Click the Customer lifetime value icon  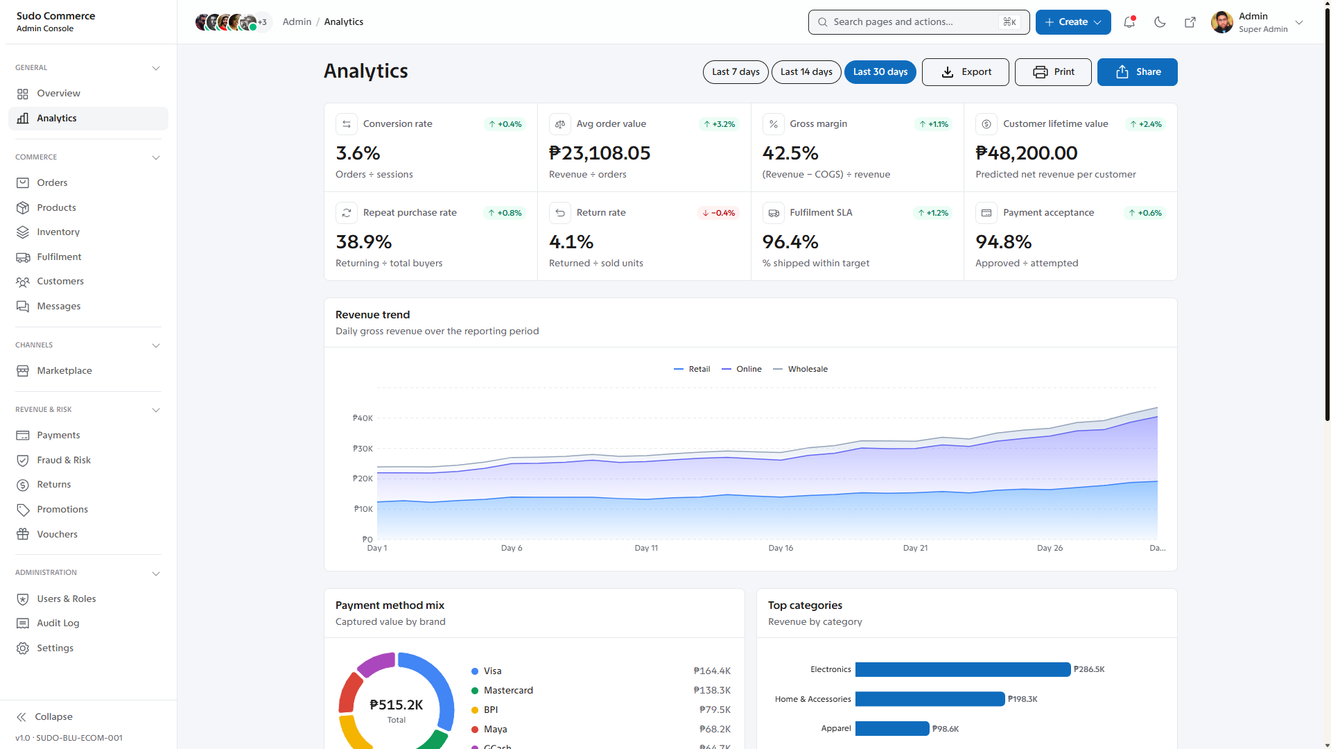click(x=986, y=124)
